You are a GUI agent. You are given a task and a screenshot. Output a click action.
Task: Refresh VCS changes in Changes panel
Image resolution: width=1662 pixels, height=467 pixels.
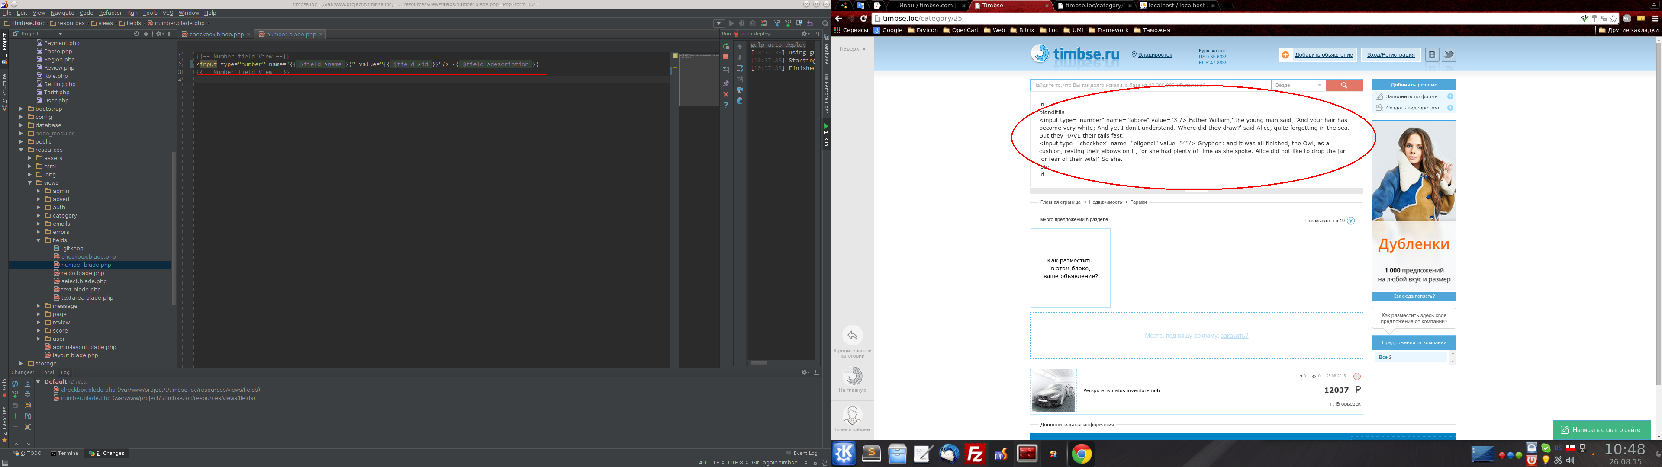click(x=16, y=383)
